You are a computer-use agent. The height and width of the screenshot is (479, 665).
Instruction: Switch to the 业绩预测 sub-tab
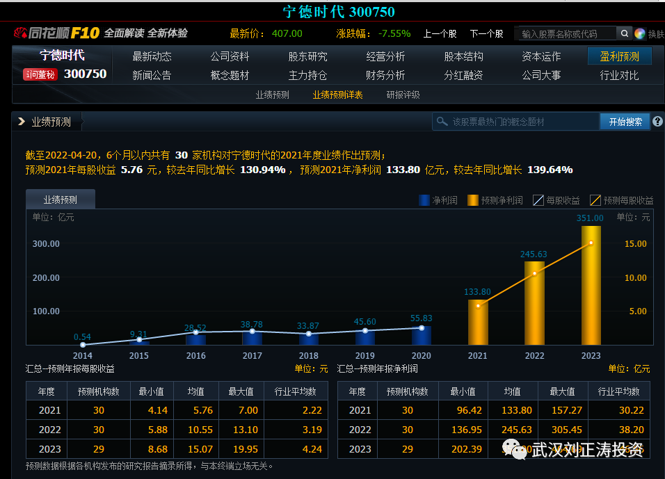[272, 95]
